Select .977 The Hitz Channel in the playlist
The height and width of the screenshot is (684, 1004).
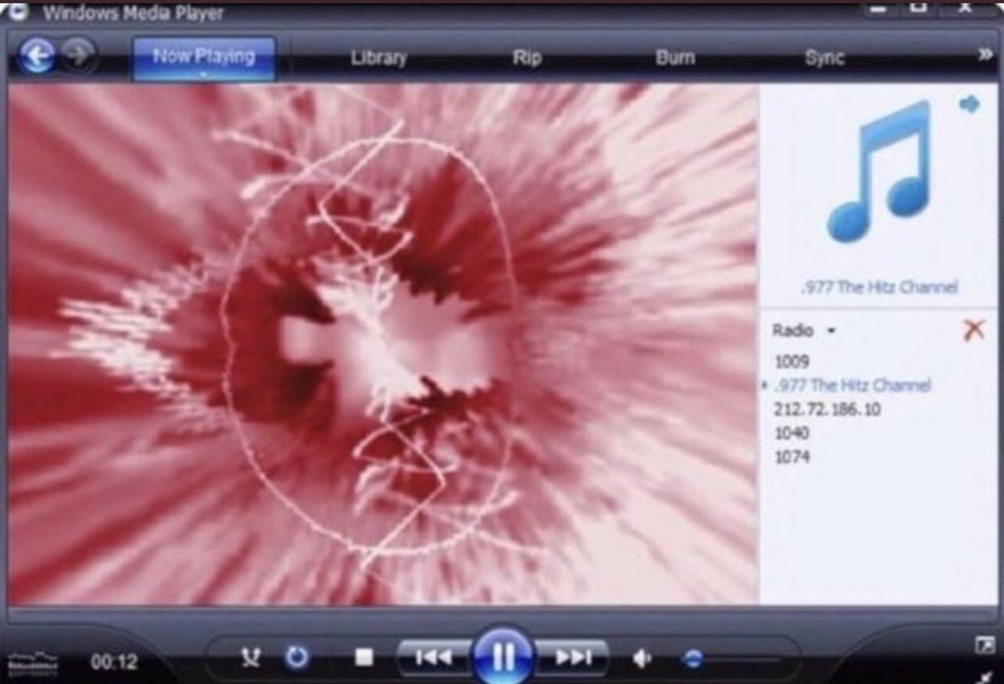coord(852,385)
